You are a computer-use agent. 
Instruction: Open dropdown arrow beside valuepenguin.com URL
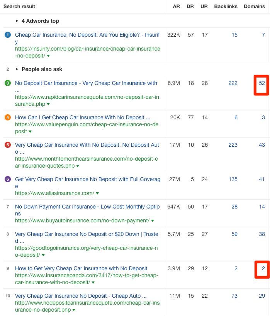point(30,132)
